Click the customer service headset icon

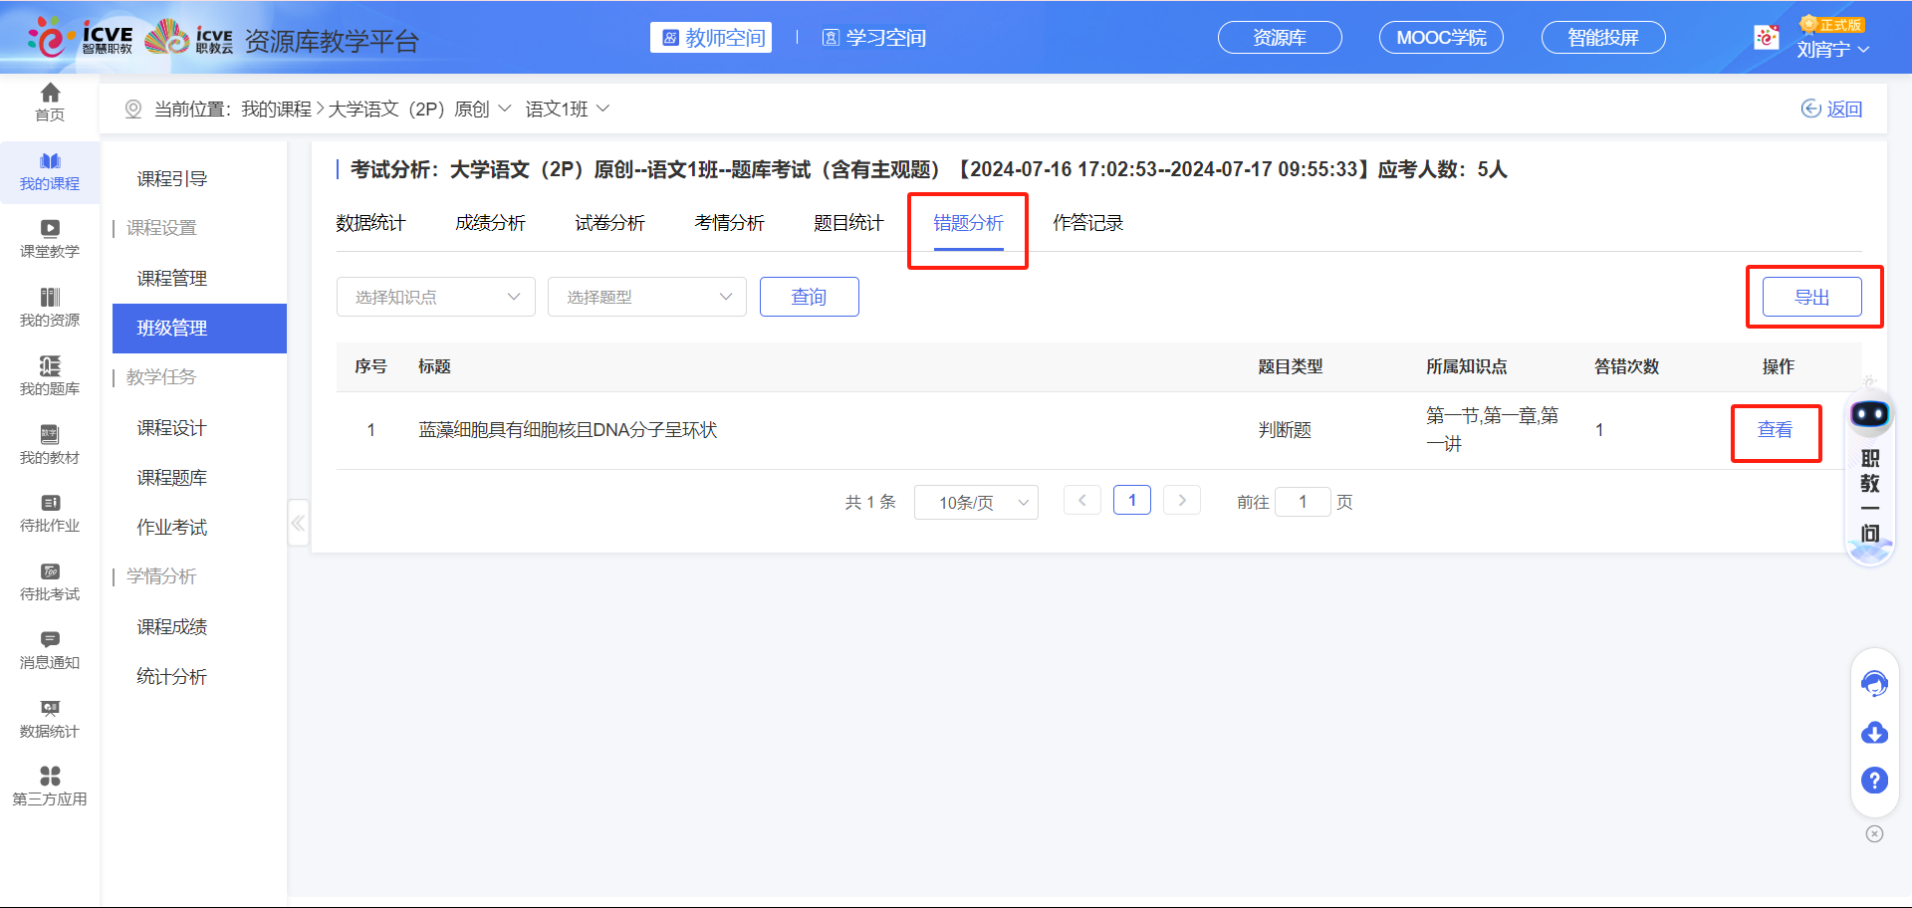point(1874,684)
